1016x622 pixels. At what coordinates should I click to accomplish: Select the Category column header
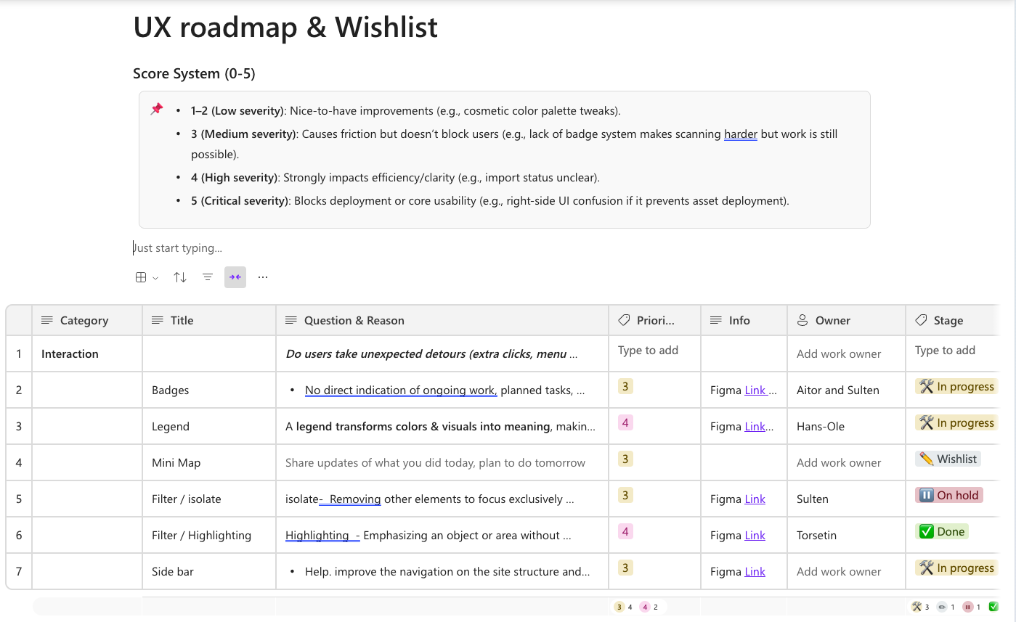[x=84, y=320]
